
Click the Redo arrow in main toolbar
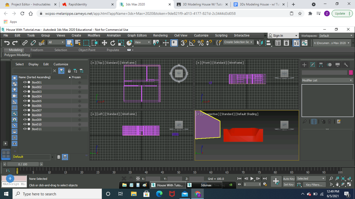click(15, 43)
